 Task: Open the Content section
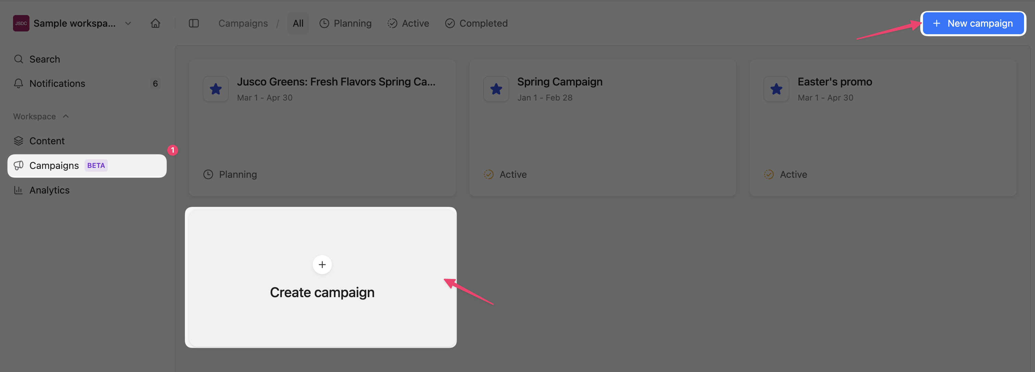(x=47, y=141)
